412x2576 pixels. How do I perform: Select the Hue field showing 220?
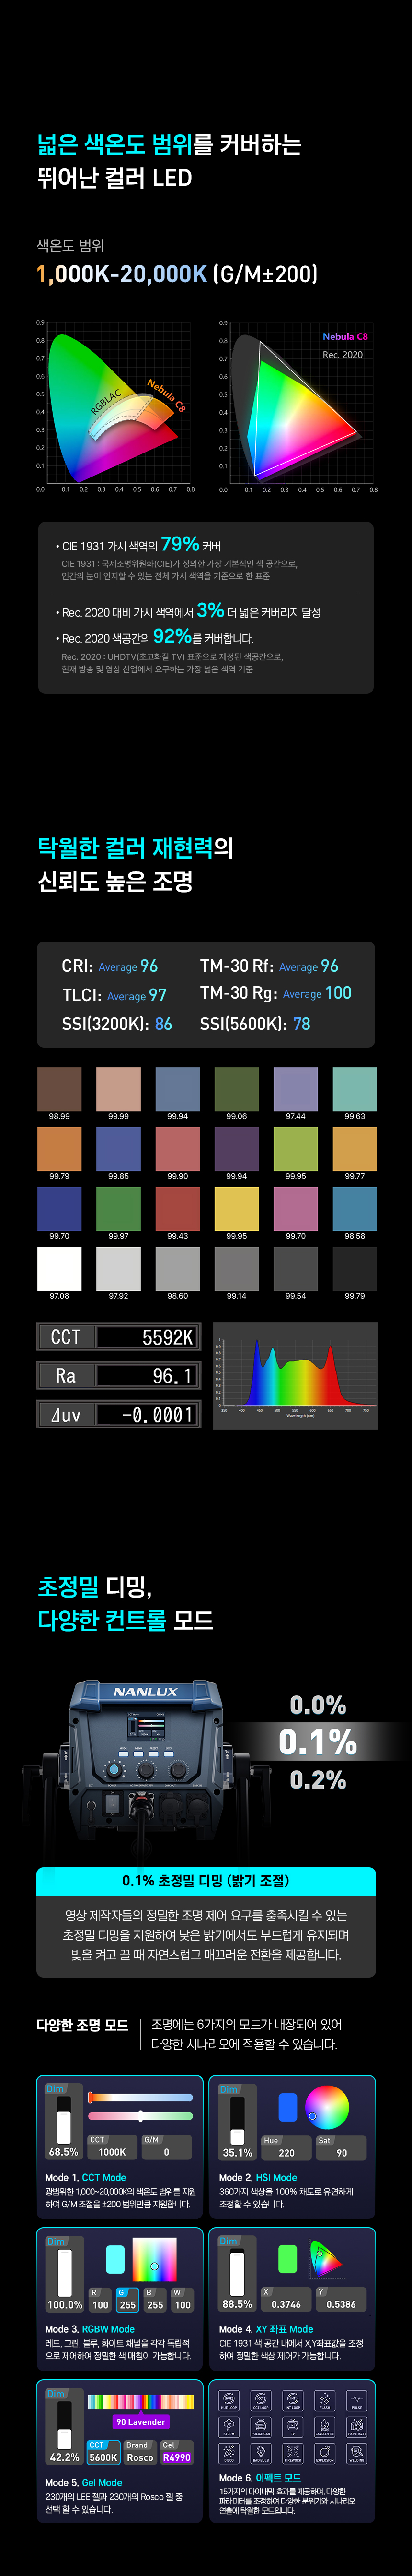(286, 2152)
